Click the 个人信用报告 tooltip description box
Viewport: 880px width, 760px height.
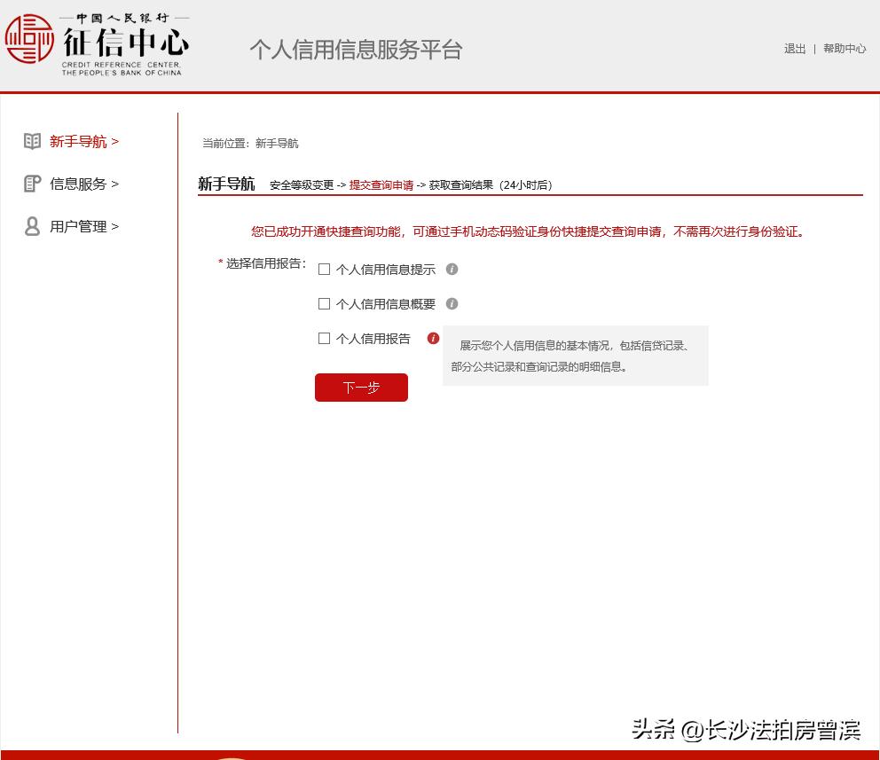(575, 355)
